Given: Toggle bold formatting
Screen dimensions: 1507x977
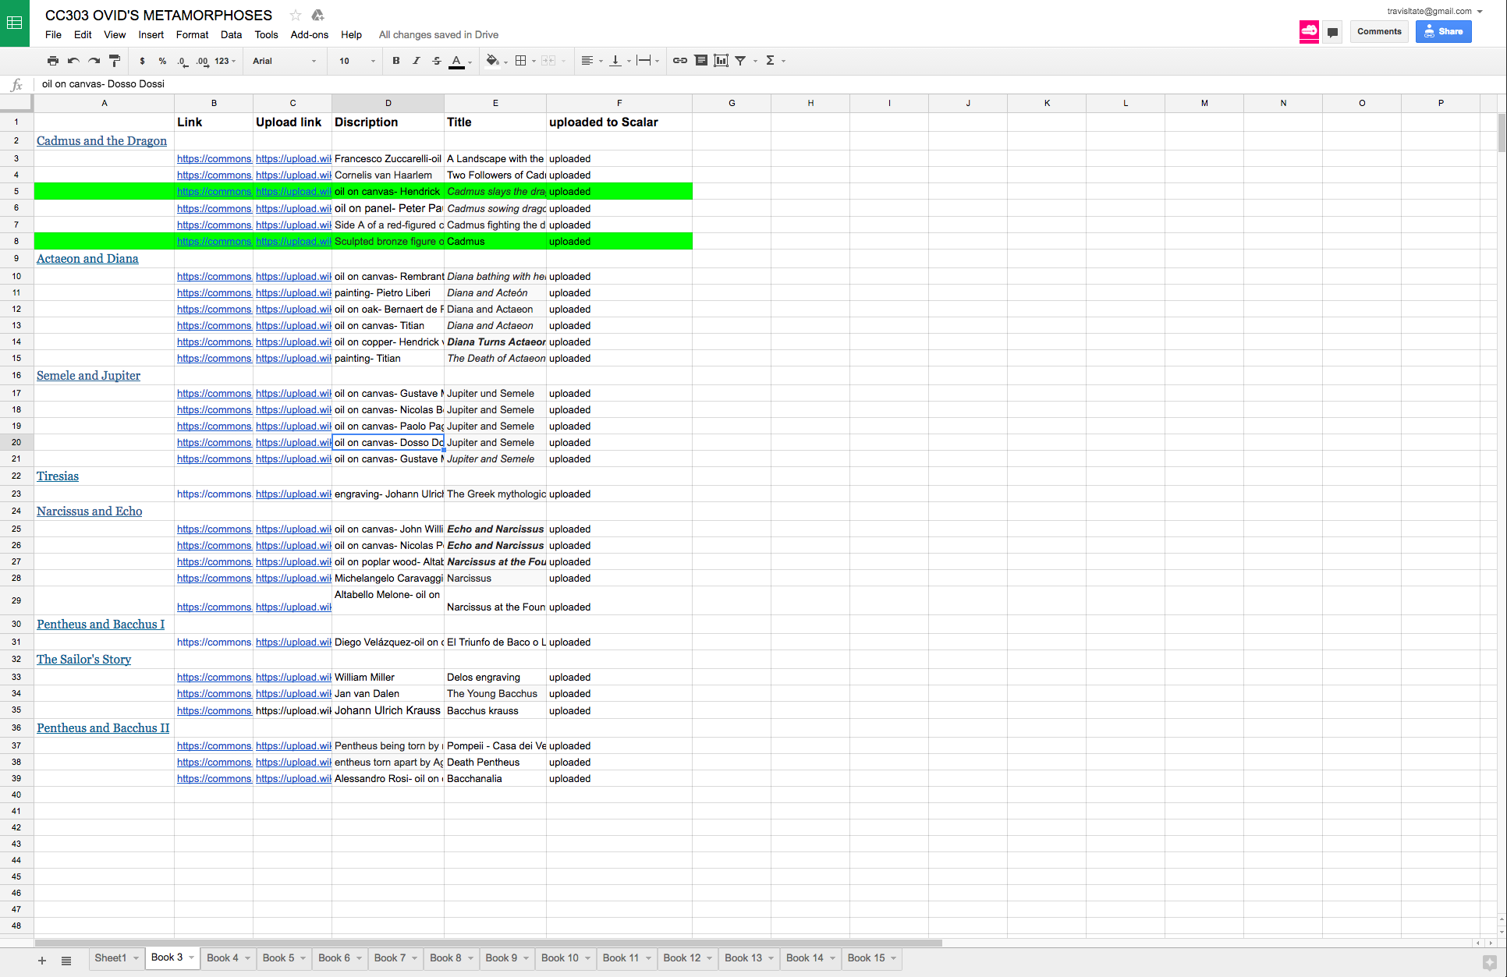Looking at the screenshot, I should point(396,61).
